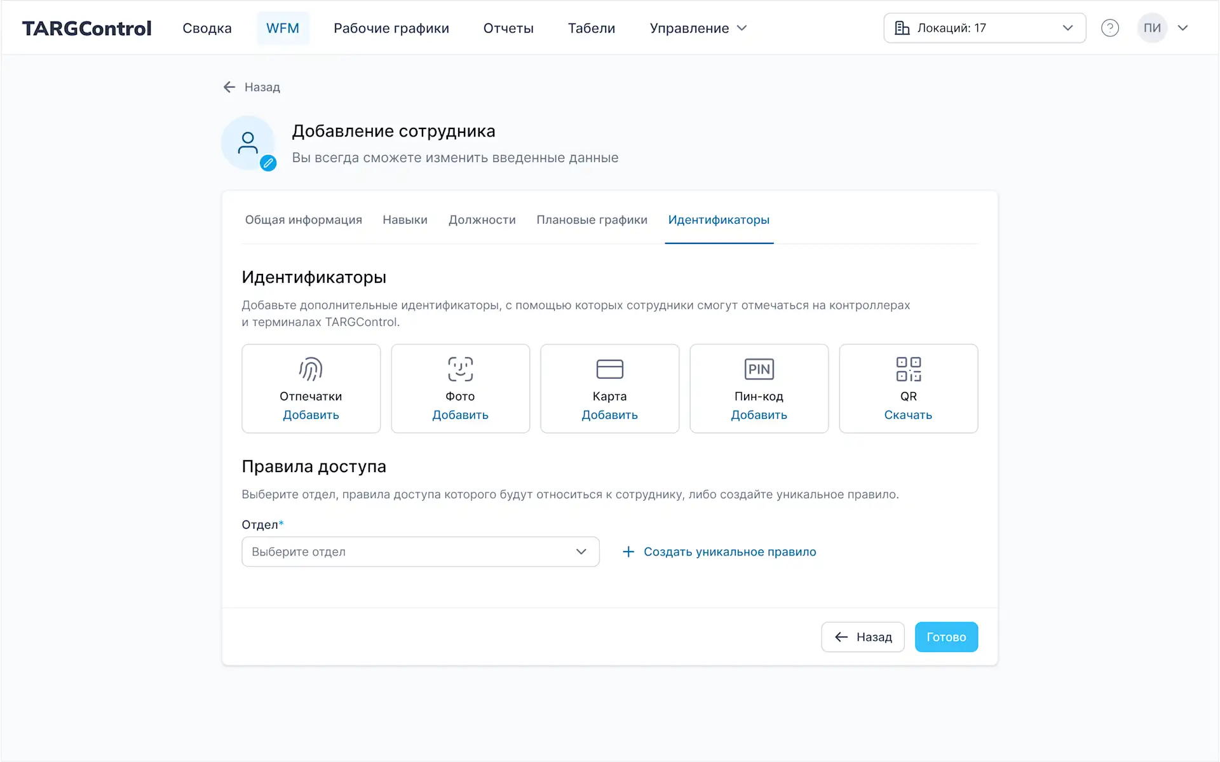This screenshot has width=1220, height=762.
Task: Click the back arrow next to Назад
Action: pyautogui.click(x=229, y=87)
